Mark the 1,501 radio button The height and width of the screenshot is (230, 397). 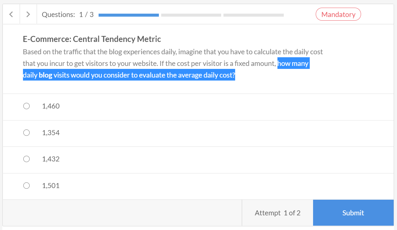click(x=27, y=186)
